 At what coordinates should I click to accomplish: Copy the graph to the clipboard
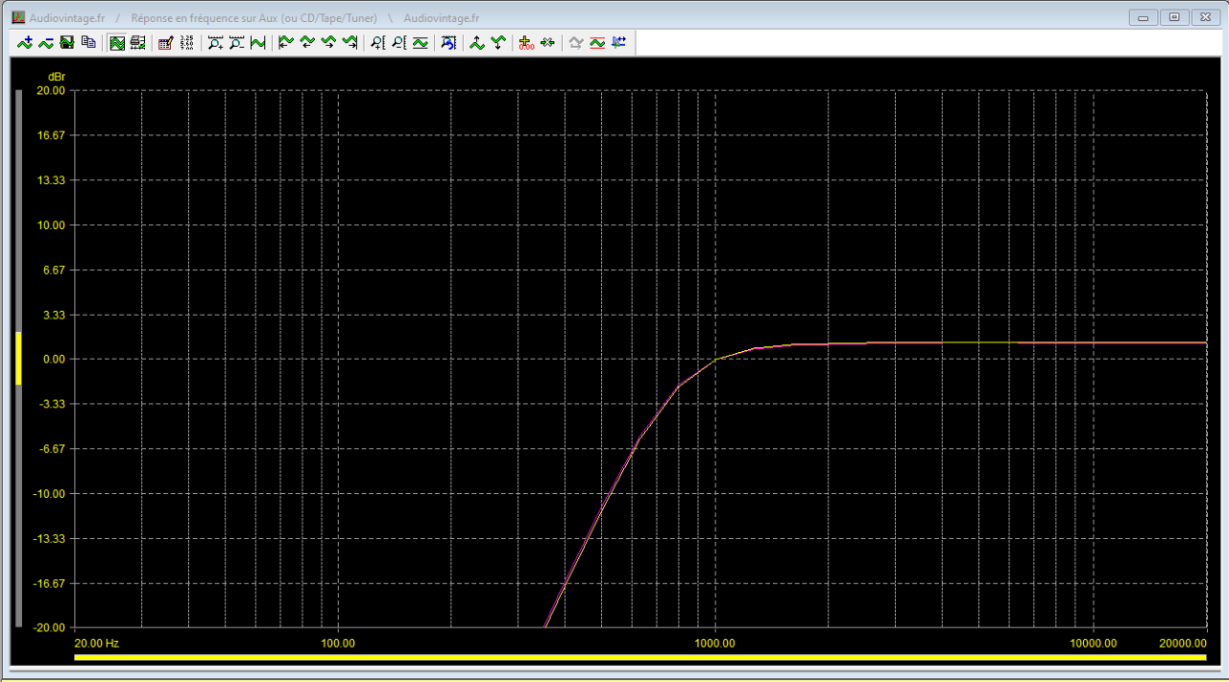tap(87, 42)
